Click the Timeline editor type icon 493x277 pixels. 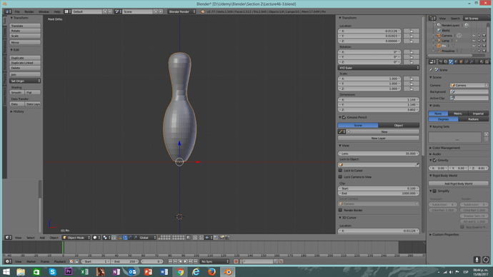(8, 261)
